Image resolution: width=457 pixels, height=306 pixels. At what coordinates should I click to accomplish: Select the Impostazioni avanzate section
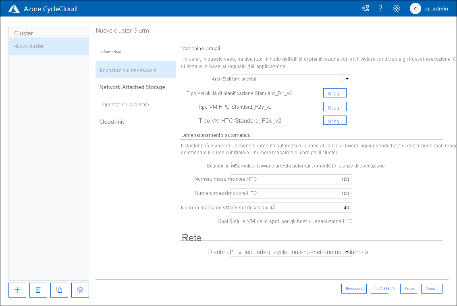click(x=125, y=104)
